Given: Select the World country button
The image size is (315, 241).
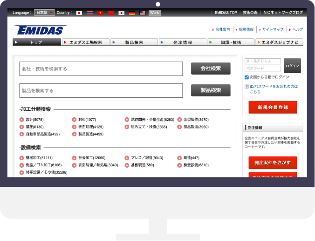Looking at the screenshot, I should pyautogui.click(x=155, y=13).
